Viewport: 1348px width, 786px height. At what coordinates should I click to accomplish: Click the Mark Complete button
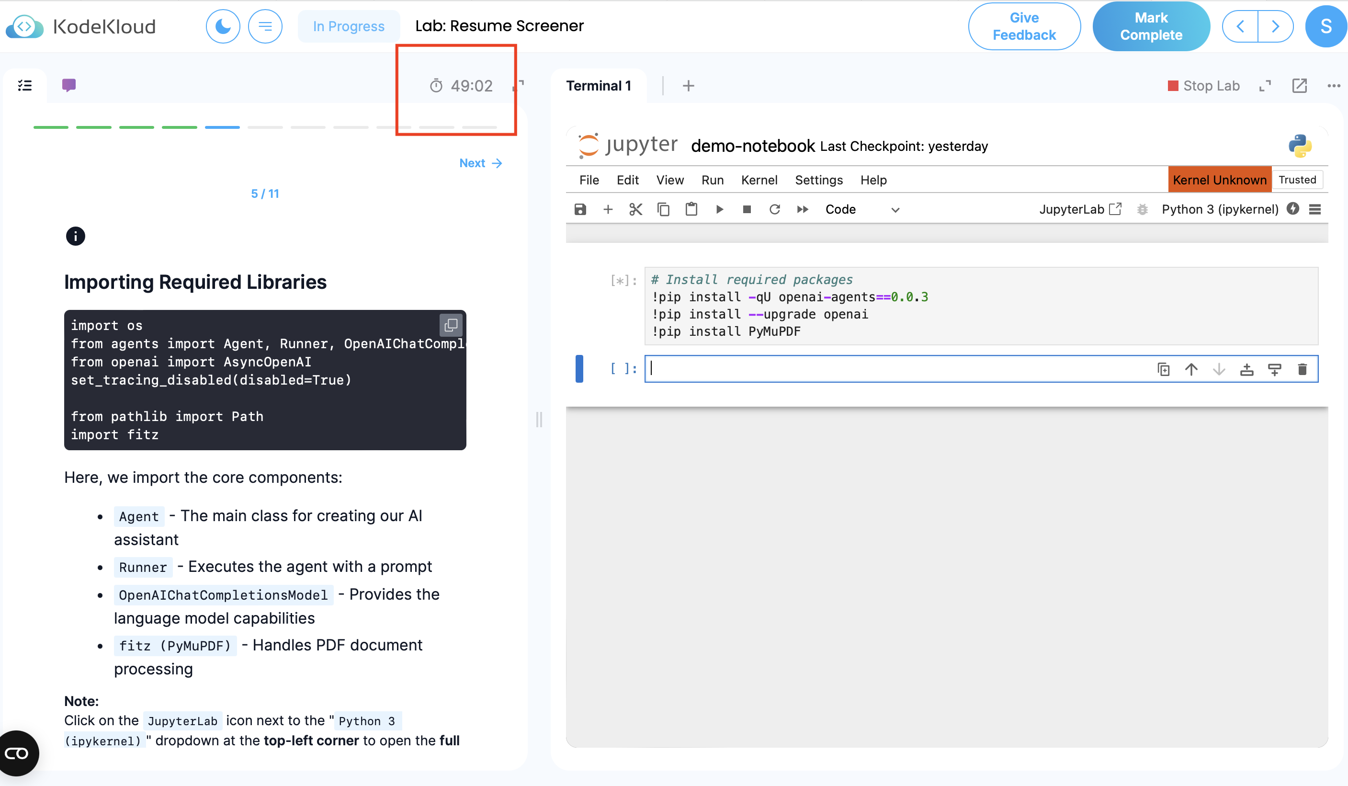click(x=1151, y=26)
